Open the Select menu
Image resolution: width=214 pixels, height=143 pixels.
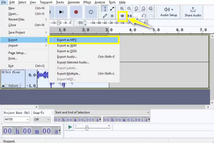(22, 2)
